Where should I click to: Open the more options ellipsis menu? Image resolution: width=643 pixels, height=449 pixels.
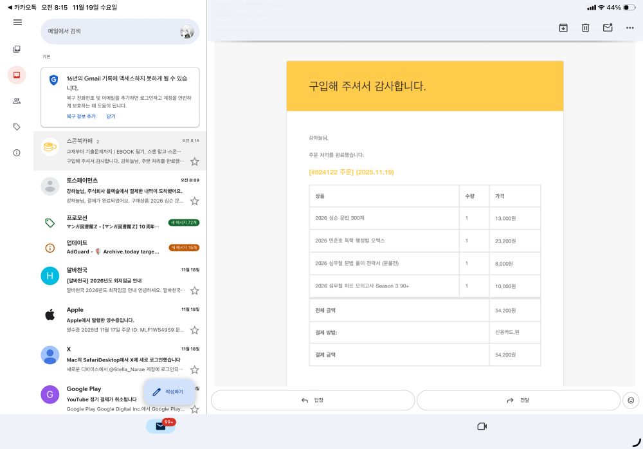630,28
